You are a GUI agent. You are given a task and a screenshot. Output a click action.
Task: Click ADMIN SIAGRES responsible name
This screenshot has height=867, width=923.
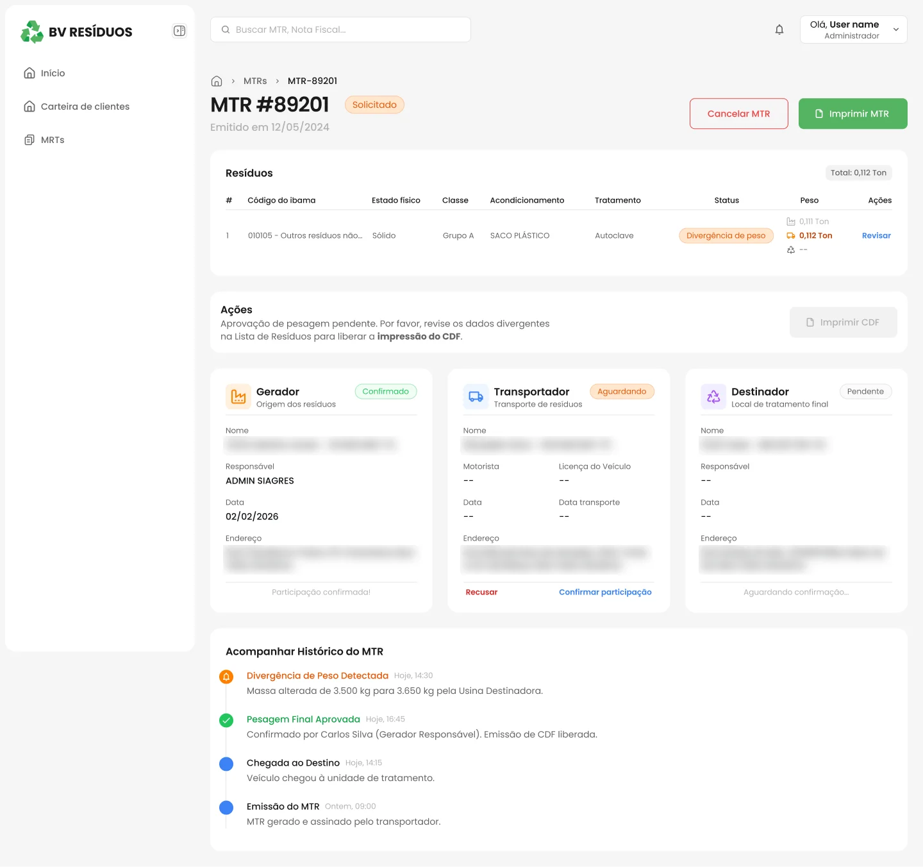pyautogui.click(x=260, y=480)
